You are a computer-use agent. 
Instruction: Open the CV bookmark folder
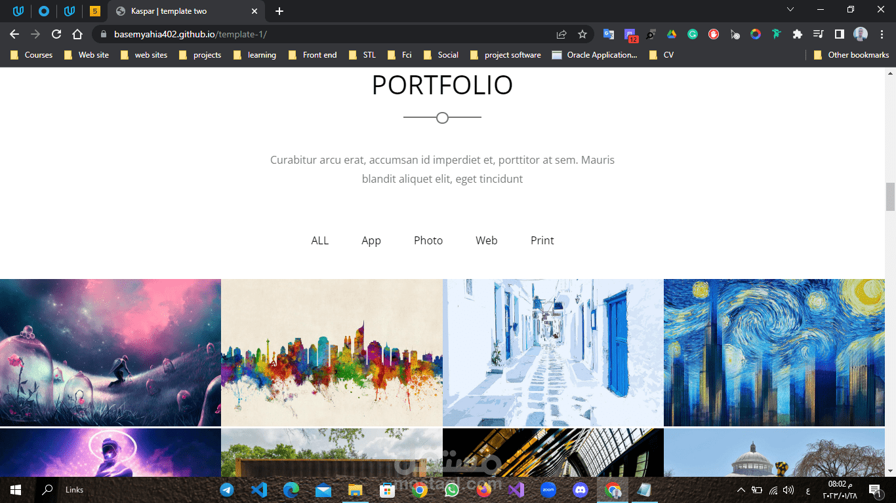[661, 55]
